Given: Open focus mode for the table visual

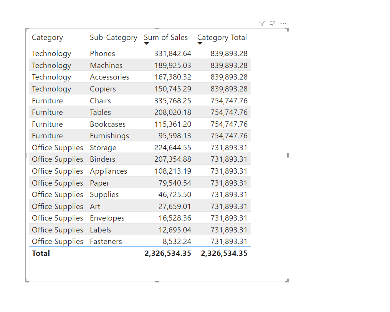Looking at the screenshot, I should pos(273,24).
